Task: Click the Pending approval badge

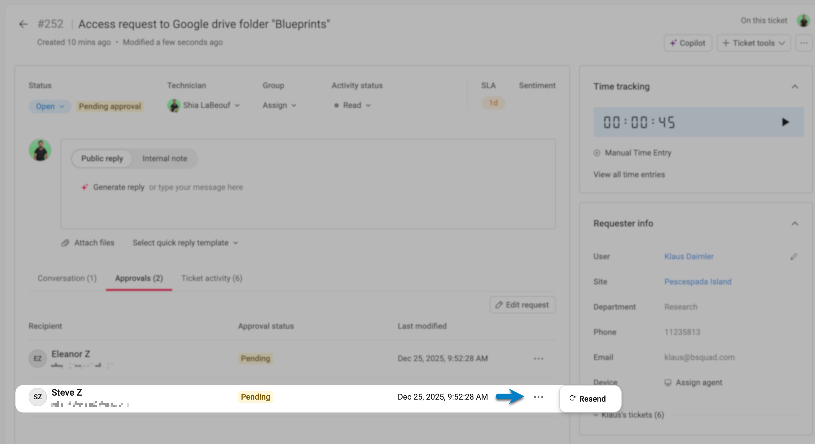Action: tap(110, 106)
